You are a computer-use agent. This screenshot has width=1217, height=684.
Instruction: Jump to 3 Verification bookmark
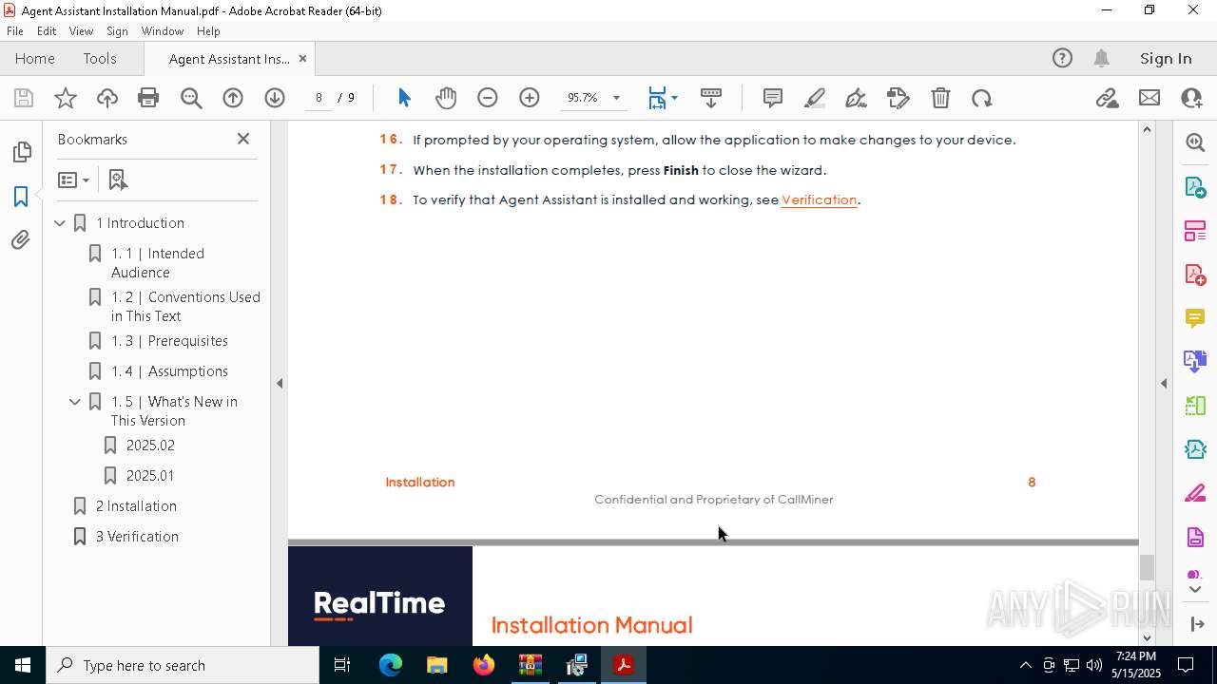(x=137, y=537)
